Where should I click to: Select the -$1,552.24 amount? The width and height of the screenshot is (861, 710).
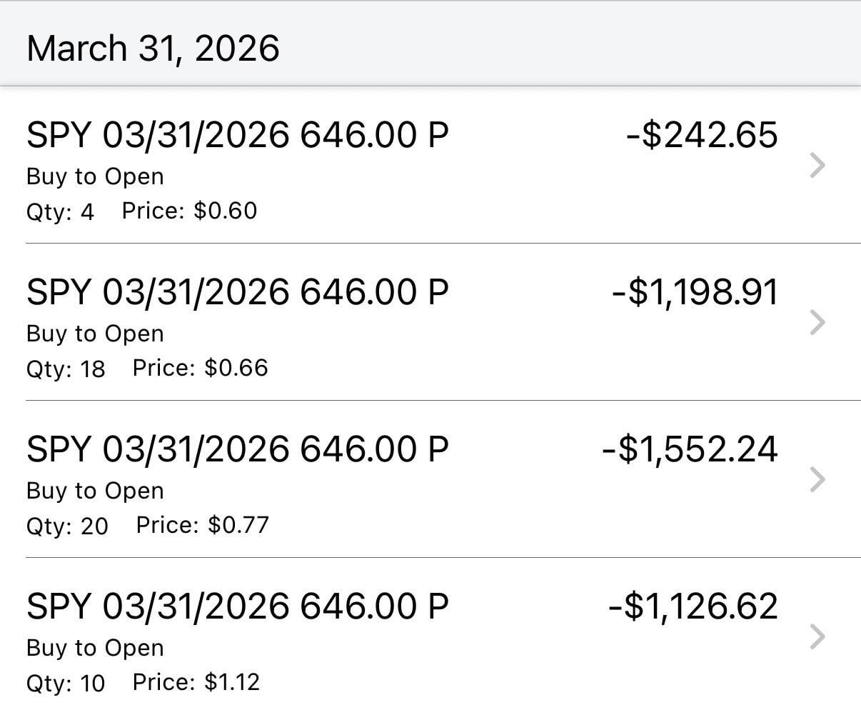[690, 449]
